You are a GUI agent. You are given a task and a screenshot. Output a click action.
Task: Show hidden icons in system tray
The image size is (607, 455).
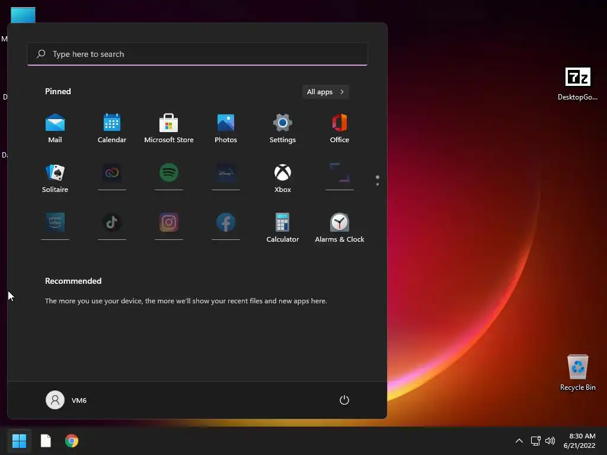tap(519, 441)
